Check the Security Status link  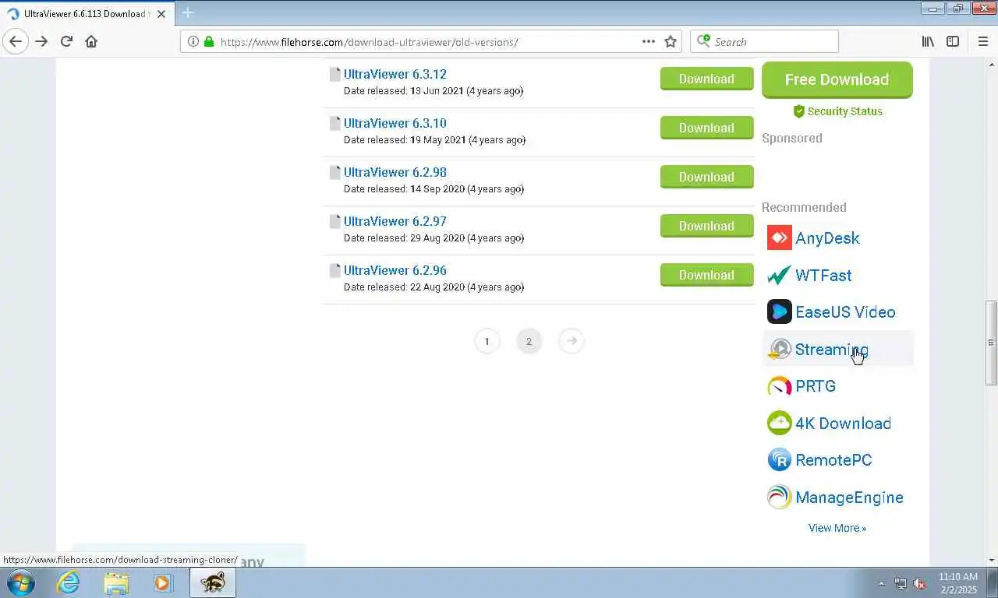(x=837, y=111)
